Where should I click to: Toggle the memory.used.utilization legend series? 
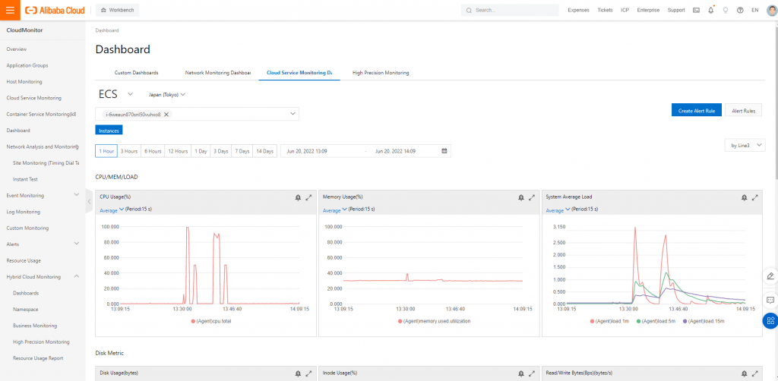tap(434, 321)
